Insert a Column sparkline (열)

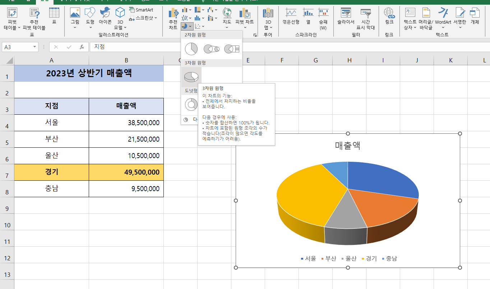point(308,16)
